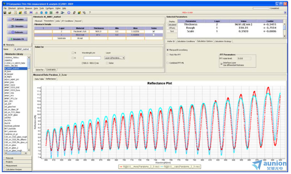Click the blue circle Estimate toolbar icon
The height and width of the screenshot is (174, 291).
pos(69,13)
